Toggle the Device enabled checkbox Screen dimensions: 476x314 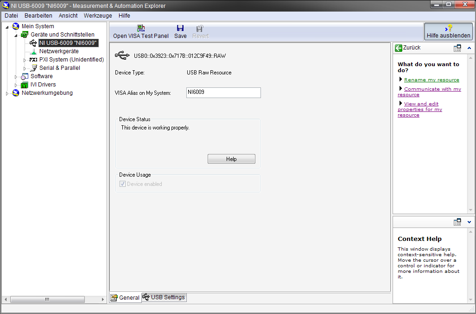pyautogui.click(x=123, y=184)
